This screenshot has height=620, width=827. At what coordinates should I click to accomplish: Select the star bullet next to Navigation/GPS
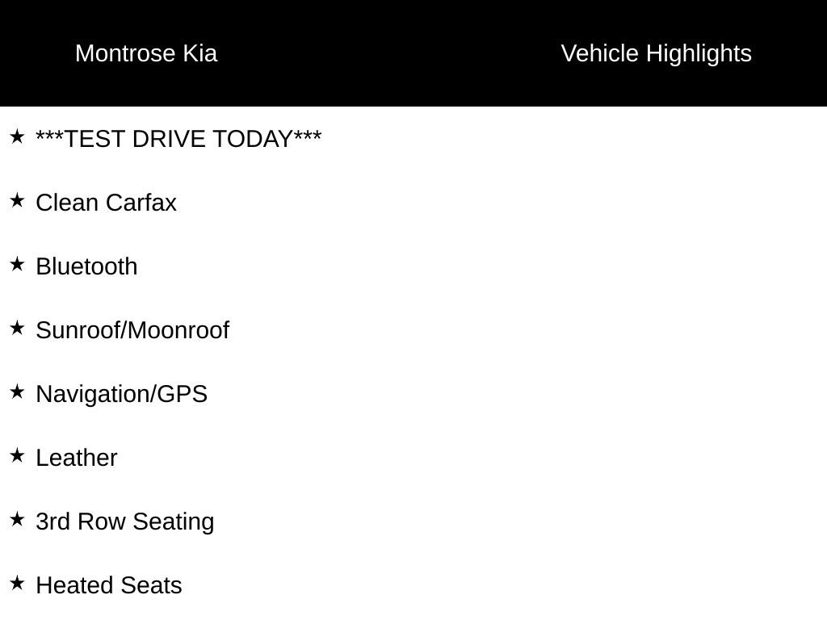17,392
